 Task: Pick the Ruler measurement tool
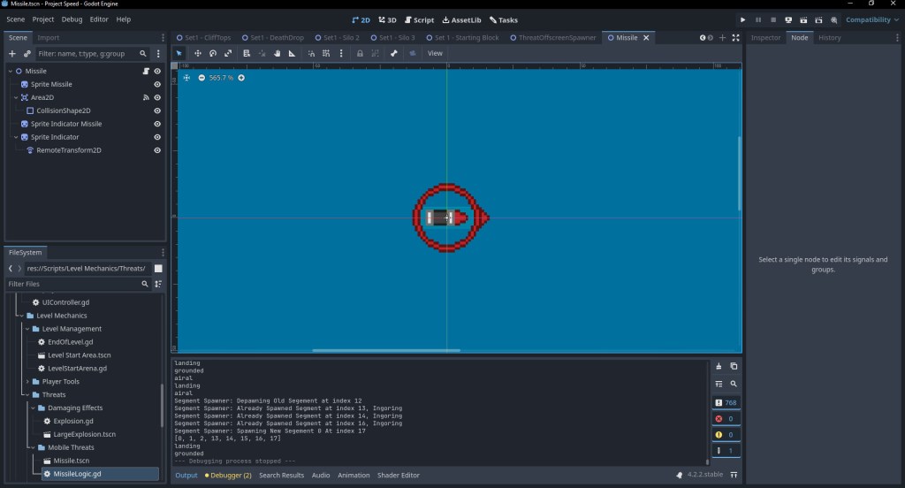click(292, 53)
